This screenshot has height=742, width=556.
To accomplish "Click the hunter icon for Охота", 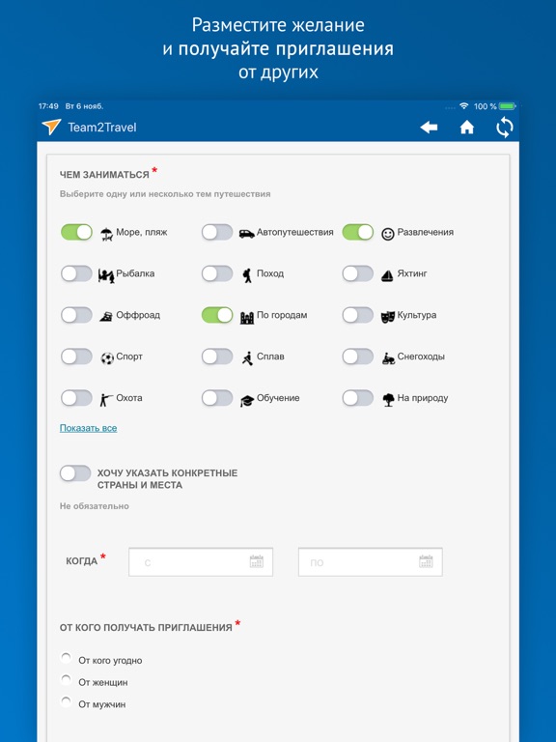I will tap(105, 400).
